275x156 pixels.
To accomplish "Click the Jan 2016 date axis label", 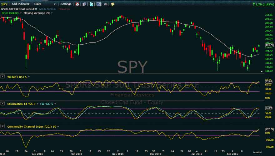I will (x=197, y=154).
